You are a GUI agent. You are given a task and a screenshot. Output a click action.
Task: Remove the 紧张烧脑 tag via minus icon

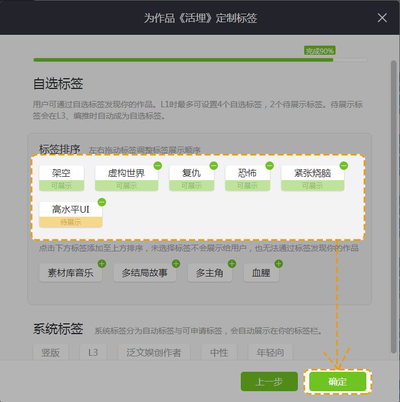point(344,166)
